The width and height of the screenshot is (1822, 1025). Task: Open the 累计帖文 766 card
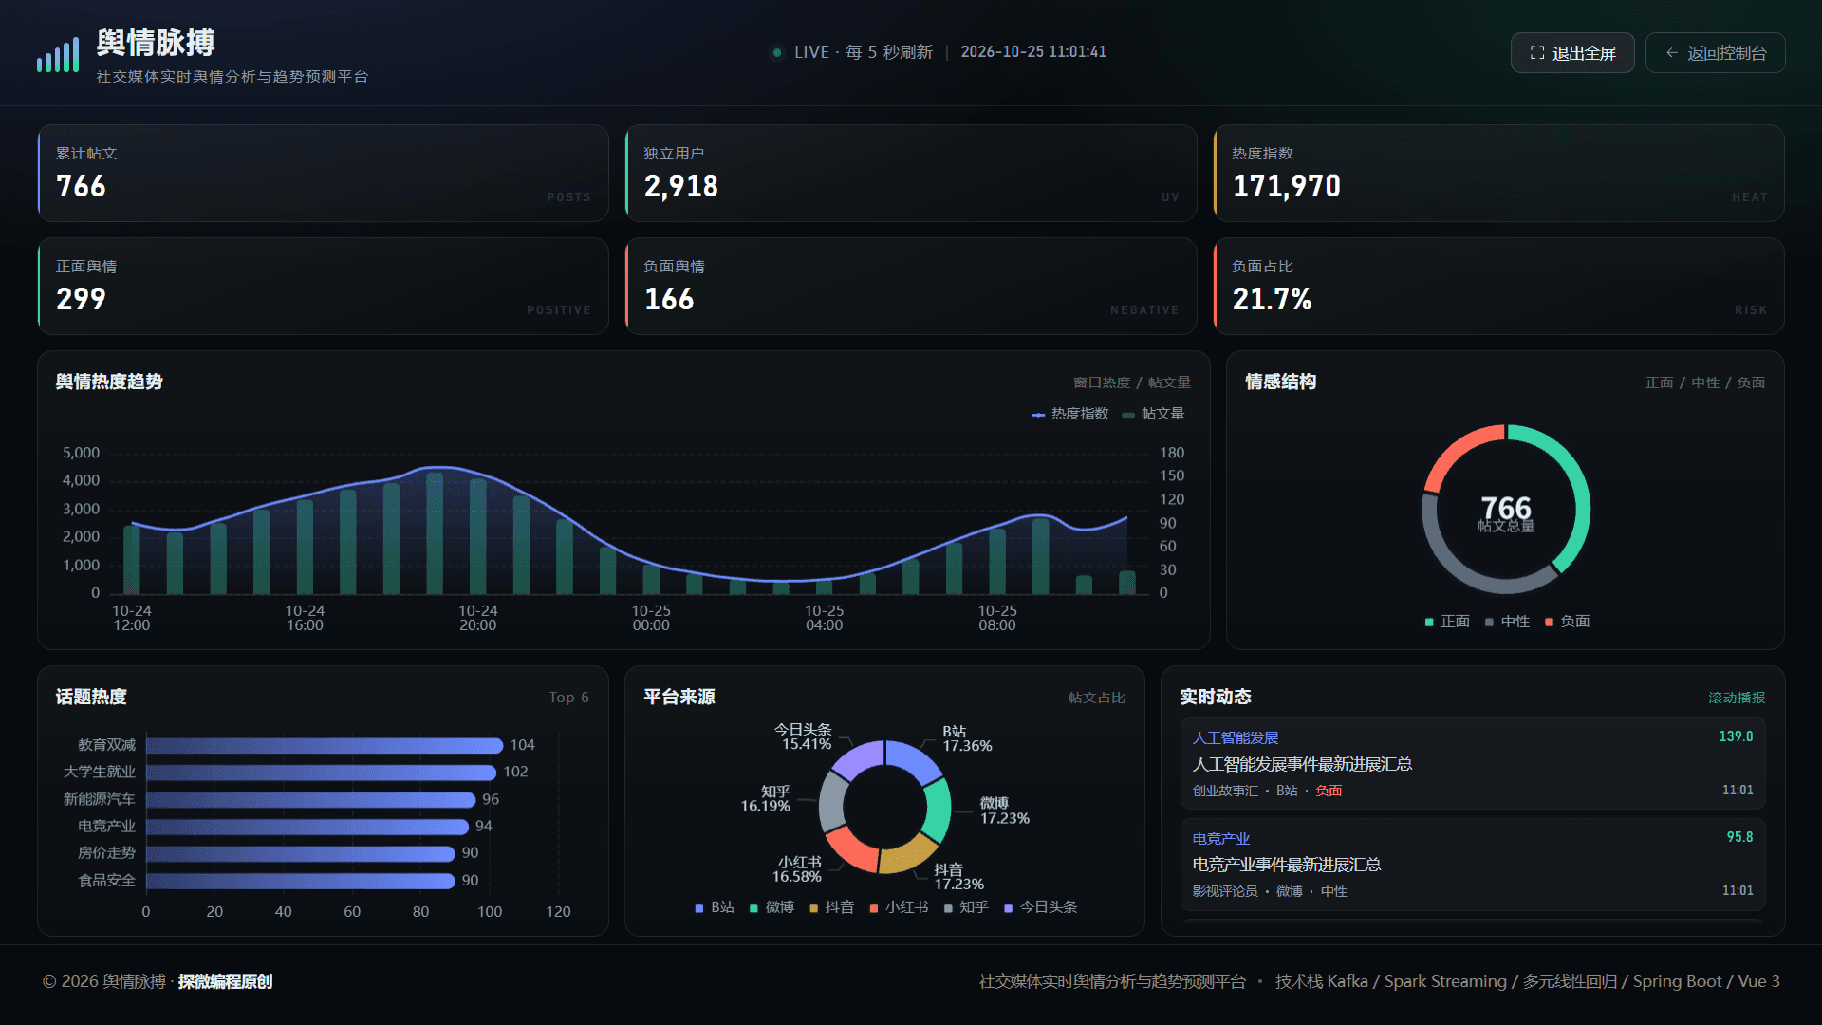[323, 174]
